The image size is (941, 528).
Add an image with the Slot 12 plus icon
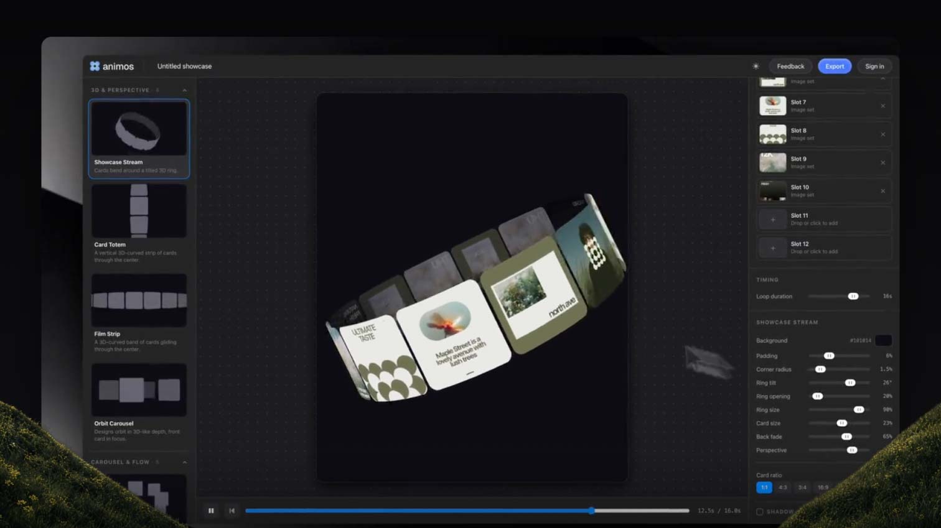[773, 248]
